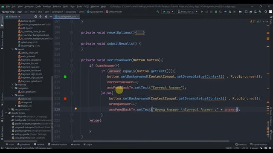Open the Build Variants side tab

tap(2, 133)
